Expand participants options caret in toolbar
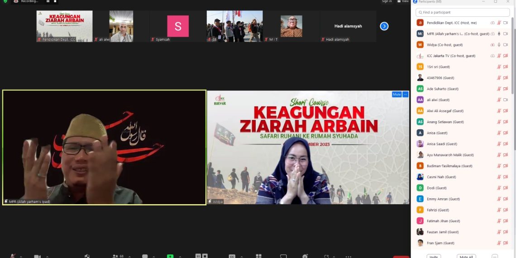The height and width of the screenshot is (258, 516). pyautogui.click(x=129, y=257)
